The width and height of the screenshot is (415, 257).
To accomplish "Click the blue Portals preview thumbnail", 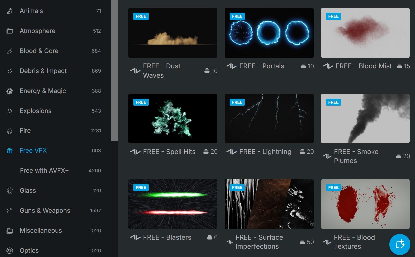I will pos(269,33).
